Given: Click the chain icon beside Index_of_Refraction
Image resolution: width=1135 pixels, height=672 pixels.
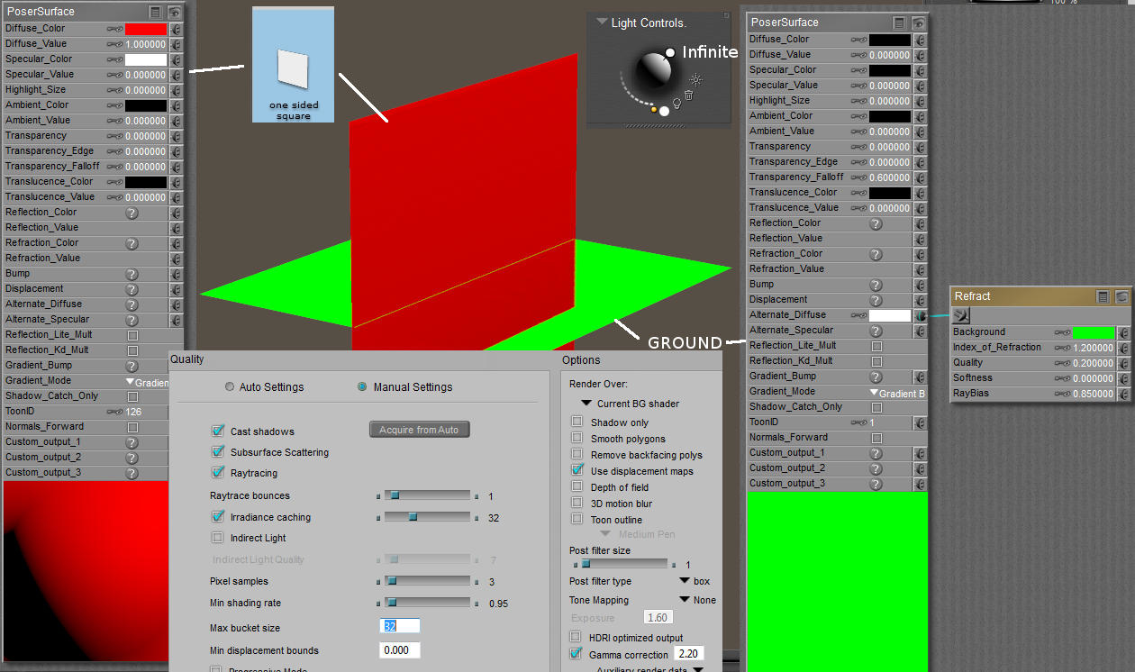Looking at the screenshot, I should click(1063, 348).
